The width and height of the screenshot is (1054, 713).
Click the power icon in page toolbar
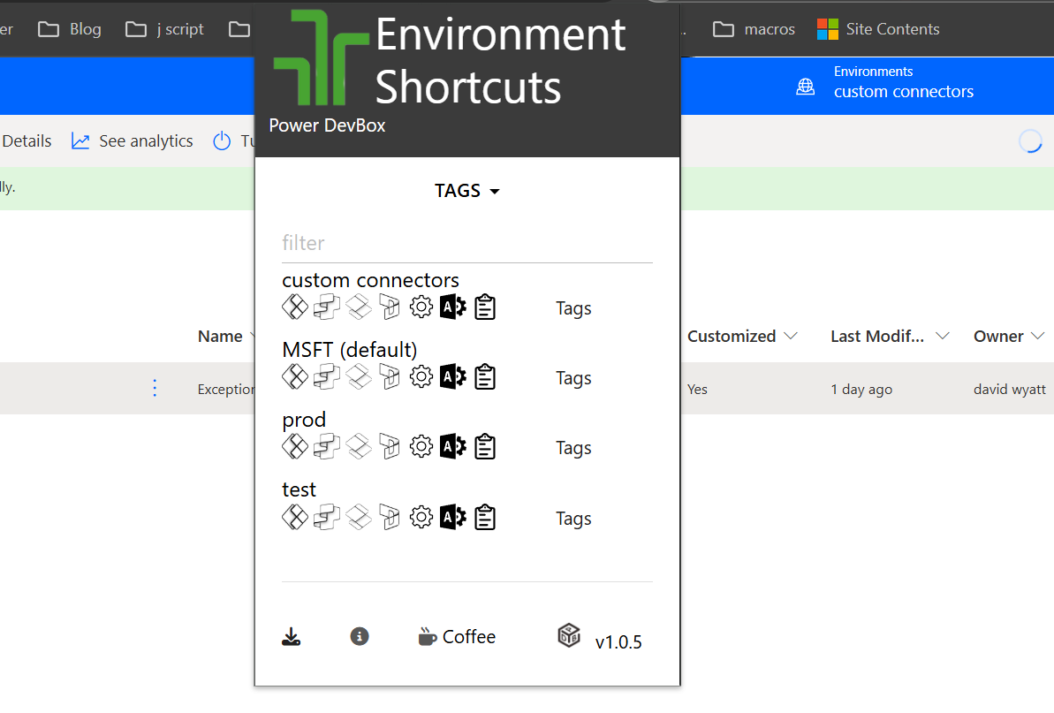222,141
